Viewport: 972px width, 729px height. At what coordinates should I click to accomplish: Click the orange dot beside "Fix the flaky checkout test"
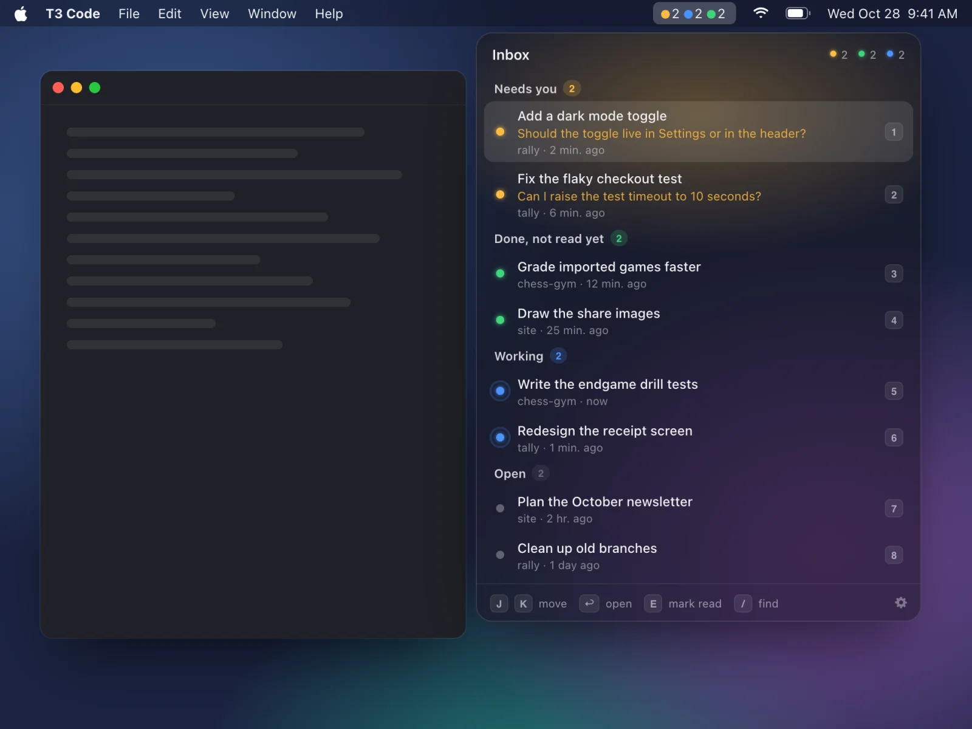pos(500,195)
